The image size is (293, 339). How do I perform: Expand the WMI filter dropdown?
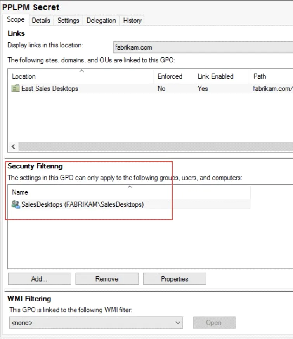coord(178,322)
